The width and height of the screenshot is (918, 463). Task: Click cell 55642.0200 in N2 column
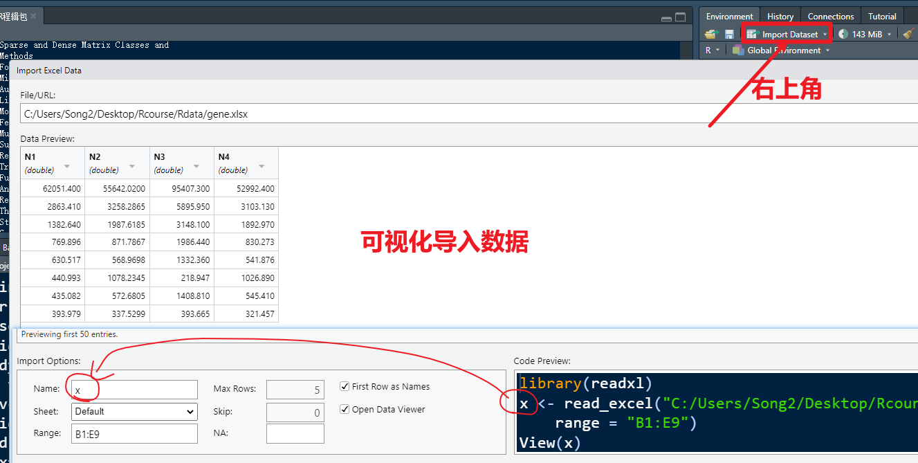click(117, 188)
